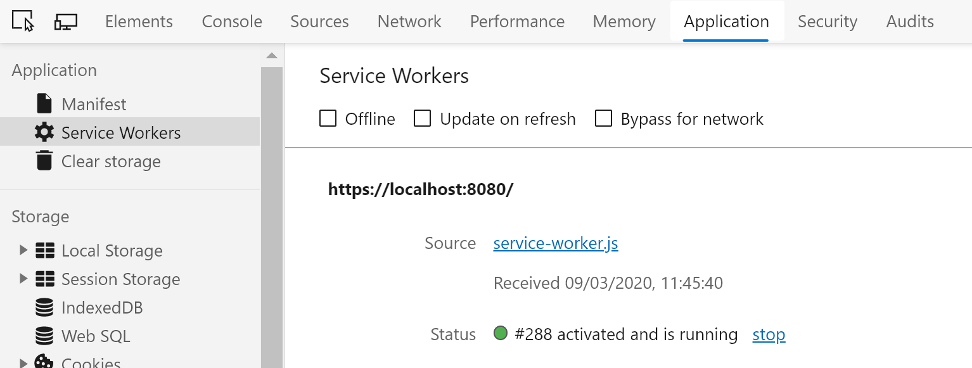Open the Cookies section

(91, 361)
